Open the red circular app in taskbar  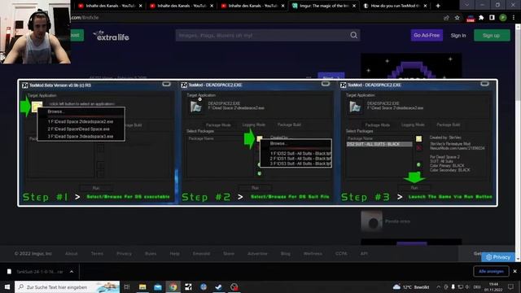click(x=234, y=287)
